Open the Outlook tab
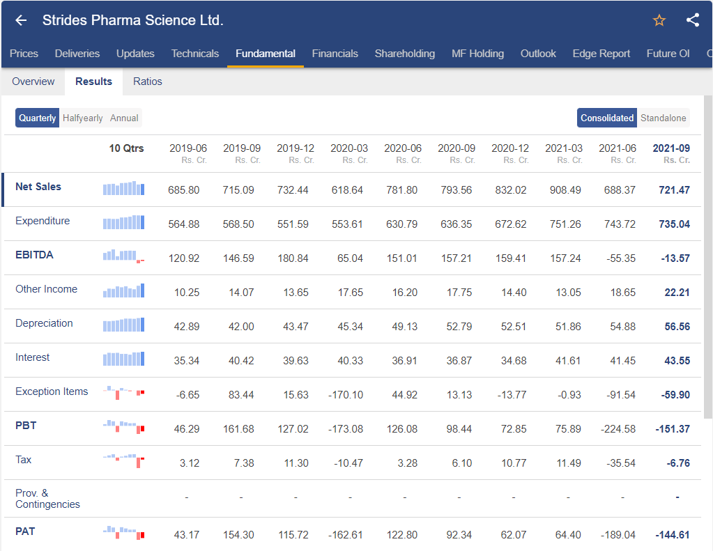The image size is (713, 551). pyautogui.click(x=538, y=54)
